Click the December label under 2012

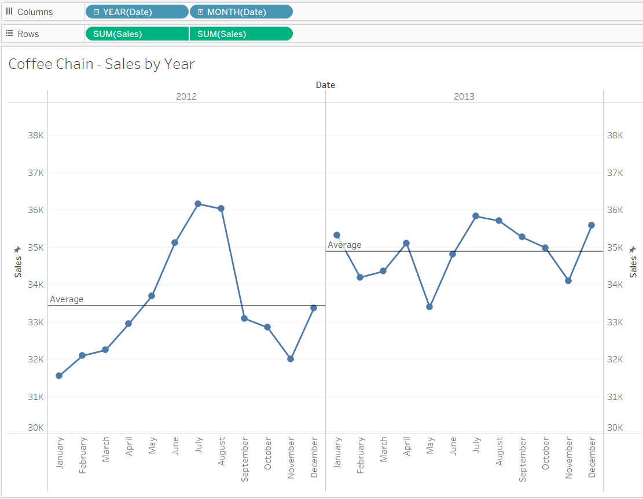tap(314, 457)
